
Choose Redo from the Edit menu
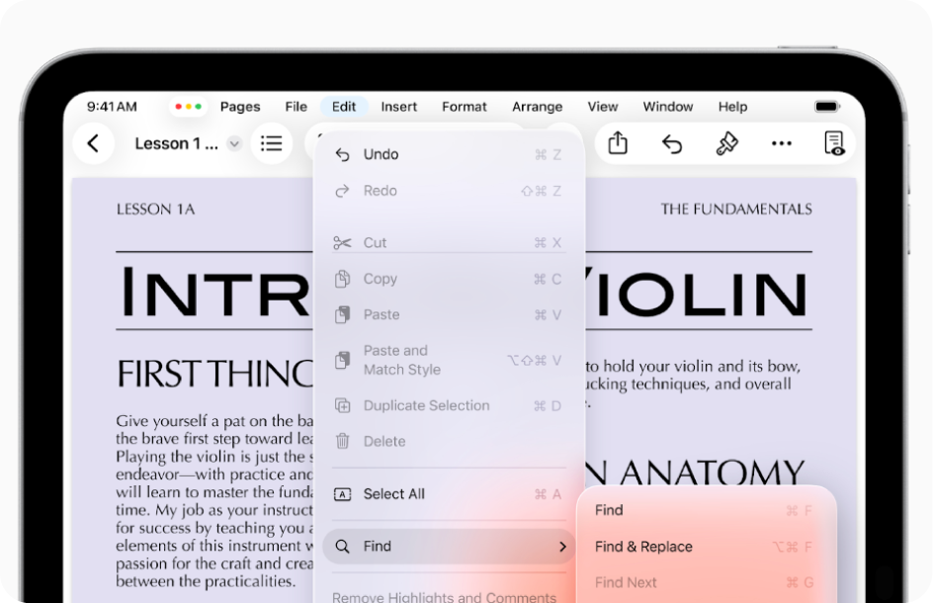[x=449, y=191]
